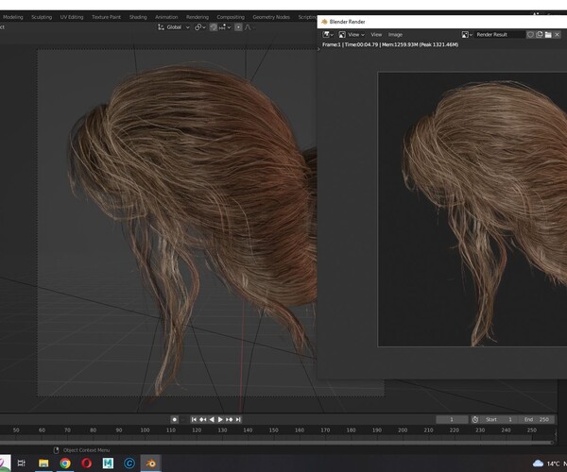Screen dimensions: 567x472
Task: Switch to Texture Paint workspace
Action: 106,17
